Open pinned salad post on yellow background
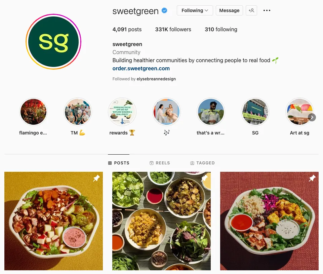This screenshot has height=274, width=323. click(x=53, y=221)
